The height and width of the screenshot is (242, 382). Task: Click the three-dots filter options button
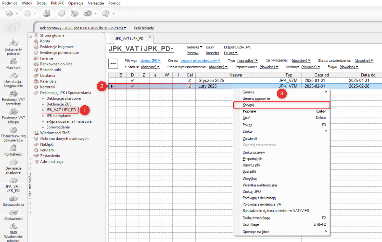click(x=113, y=63)
